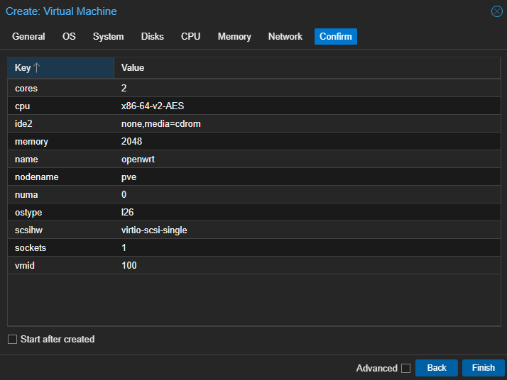Image resolution: width=507 pixels, height=380 pixels.
Task: Open the CPU tab
Action: click(190, 36)
